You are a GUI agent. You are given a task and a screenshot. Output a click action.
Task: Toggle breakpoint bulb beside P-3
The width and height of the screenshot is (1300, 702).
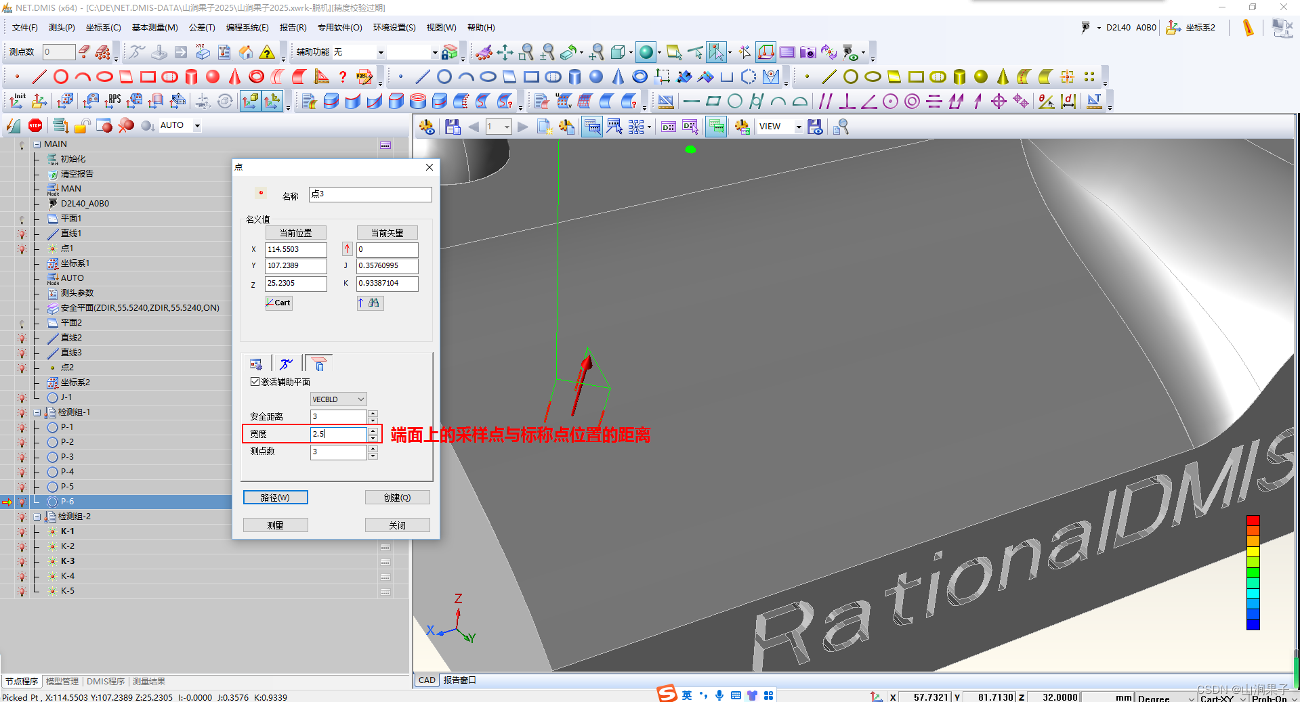(x=22, y=457)
